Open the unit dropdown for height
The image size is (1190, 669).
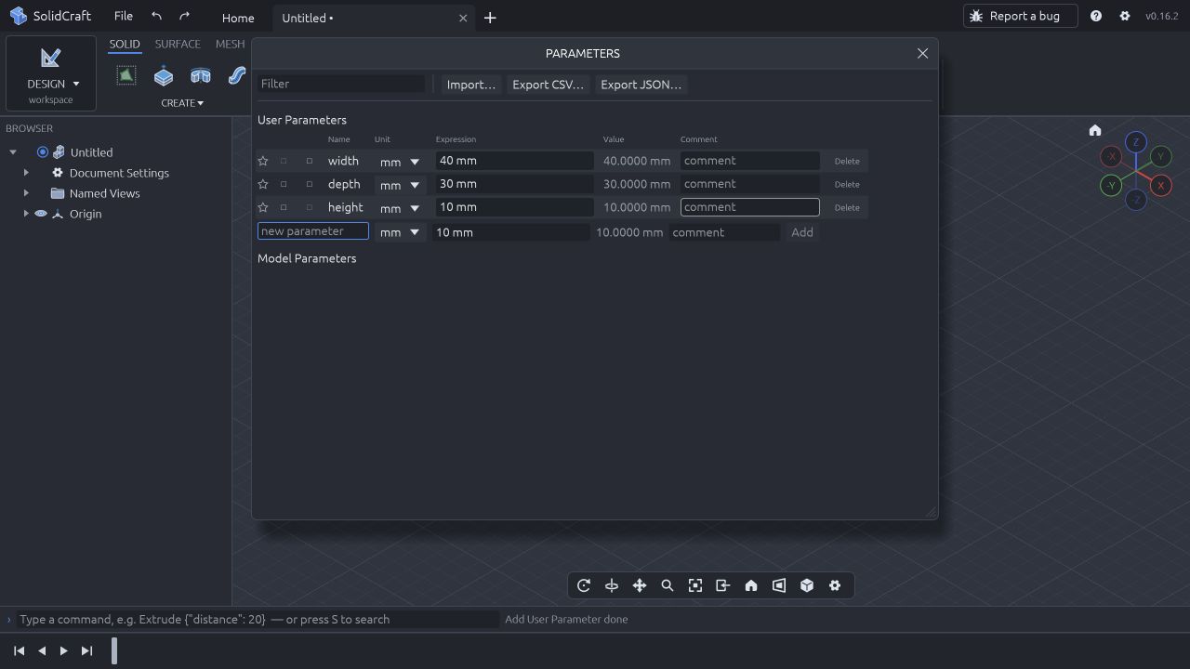pyautogui.click(x=400, y=208)
